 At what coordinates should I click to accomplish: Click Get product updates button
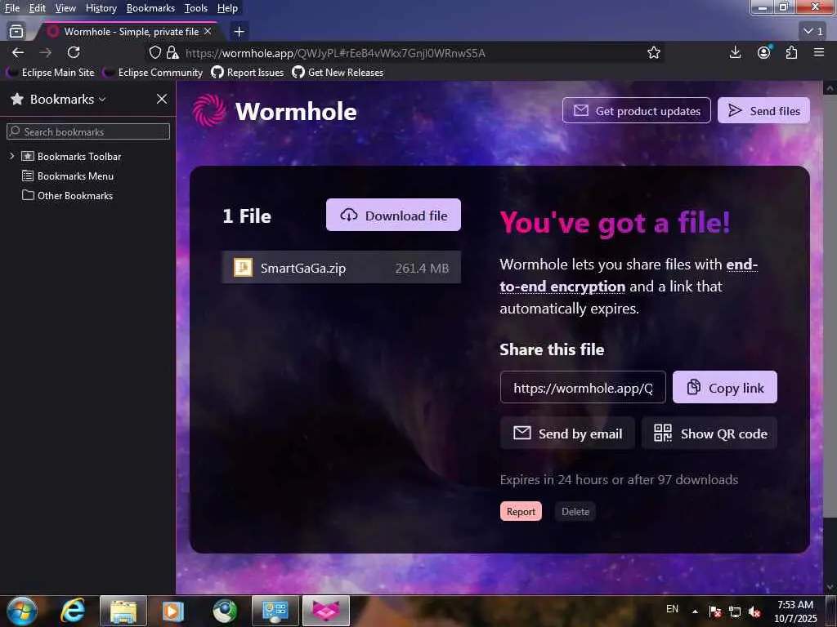636,110
